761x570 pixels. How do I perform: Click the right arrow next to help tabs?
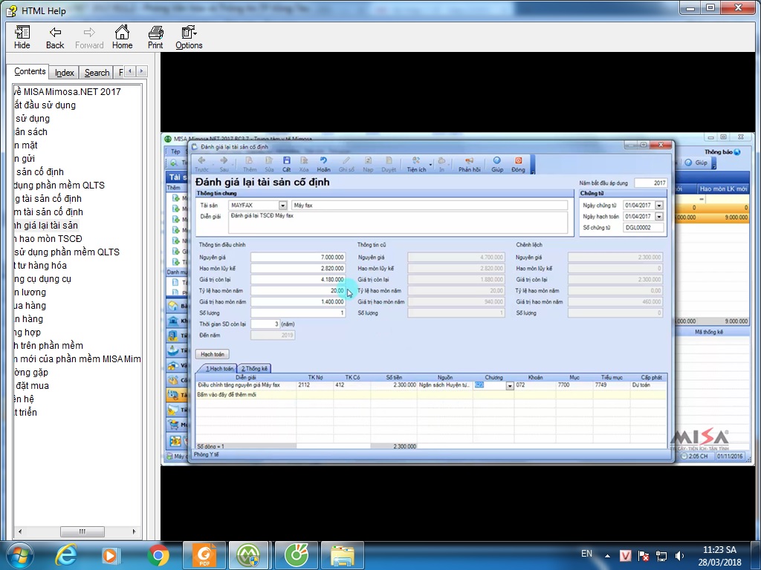click(x=141, y=71)
